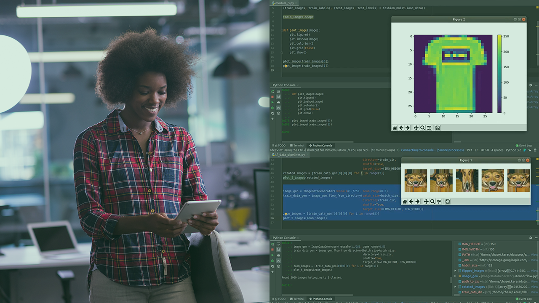Toggle Zoom-to-rectangle tool in Figure 1 toolbar
This screenshot has height=303, width=539.
point(432,202)
